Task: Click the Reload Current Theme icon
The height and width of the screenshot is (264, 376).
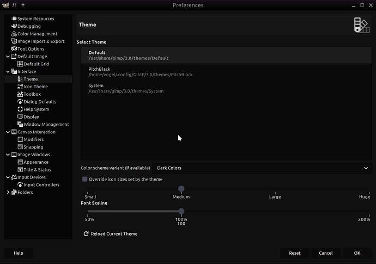Action: [x=86, y=234]
